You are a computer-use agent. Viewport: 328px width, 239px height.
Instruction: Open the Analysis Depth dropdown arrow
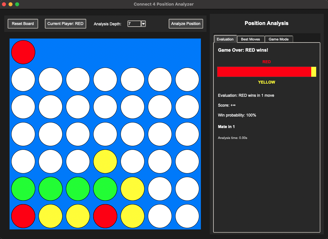(143, 24)
